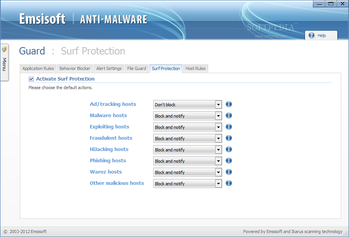Click the Phishing hosts label
This screenshot has height=237, width=349.
pyautogui.click(x=108, y=161)
